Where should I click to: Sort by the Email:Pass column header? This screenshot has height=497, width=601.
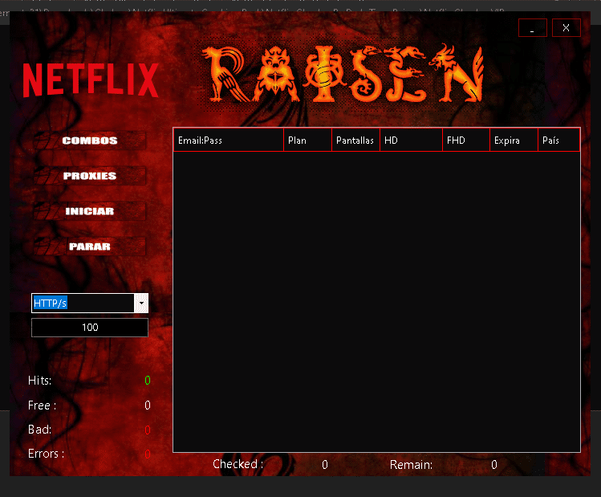coord(229,141)
